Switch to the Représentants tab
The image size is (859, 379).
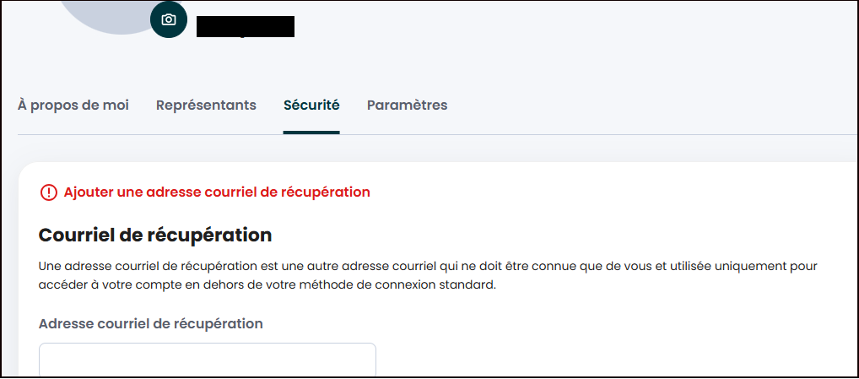coord(206,106)
